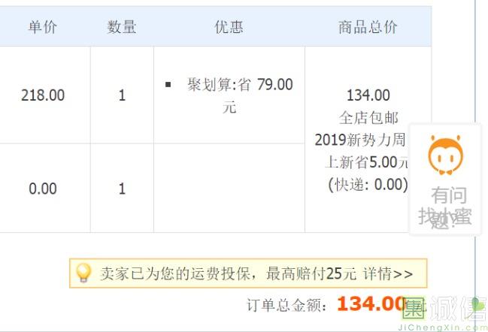Viewport: 488px width, 332px height.
Task: Click the 优惠 column header
Action: pyautogui.click(x=229, y=27)
